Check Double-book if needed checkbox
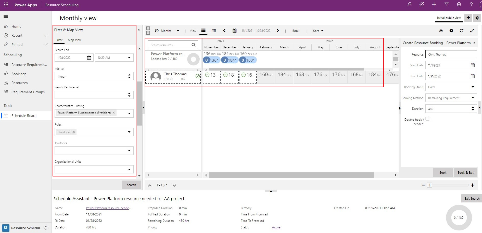Screen dimensions: 482x233 [427, 119]
